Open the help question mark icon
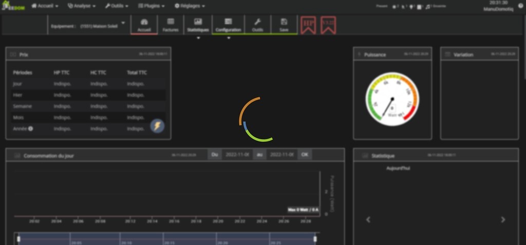This screenshot has height=245, width=526. [x=521, y=6]
